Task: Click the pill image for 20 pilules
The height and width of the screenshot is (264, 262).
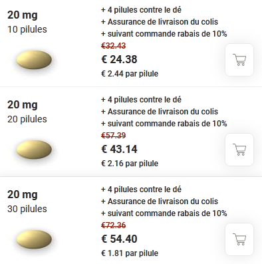Action: [x=34, y=150]
